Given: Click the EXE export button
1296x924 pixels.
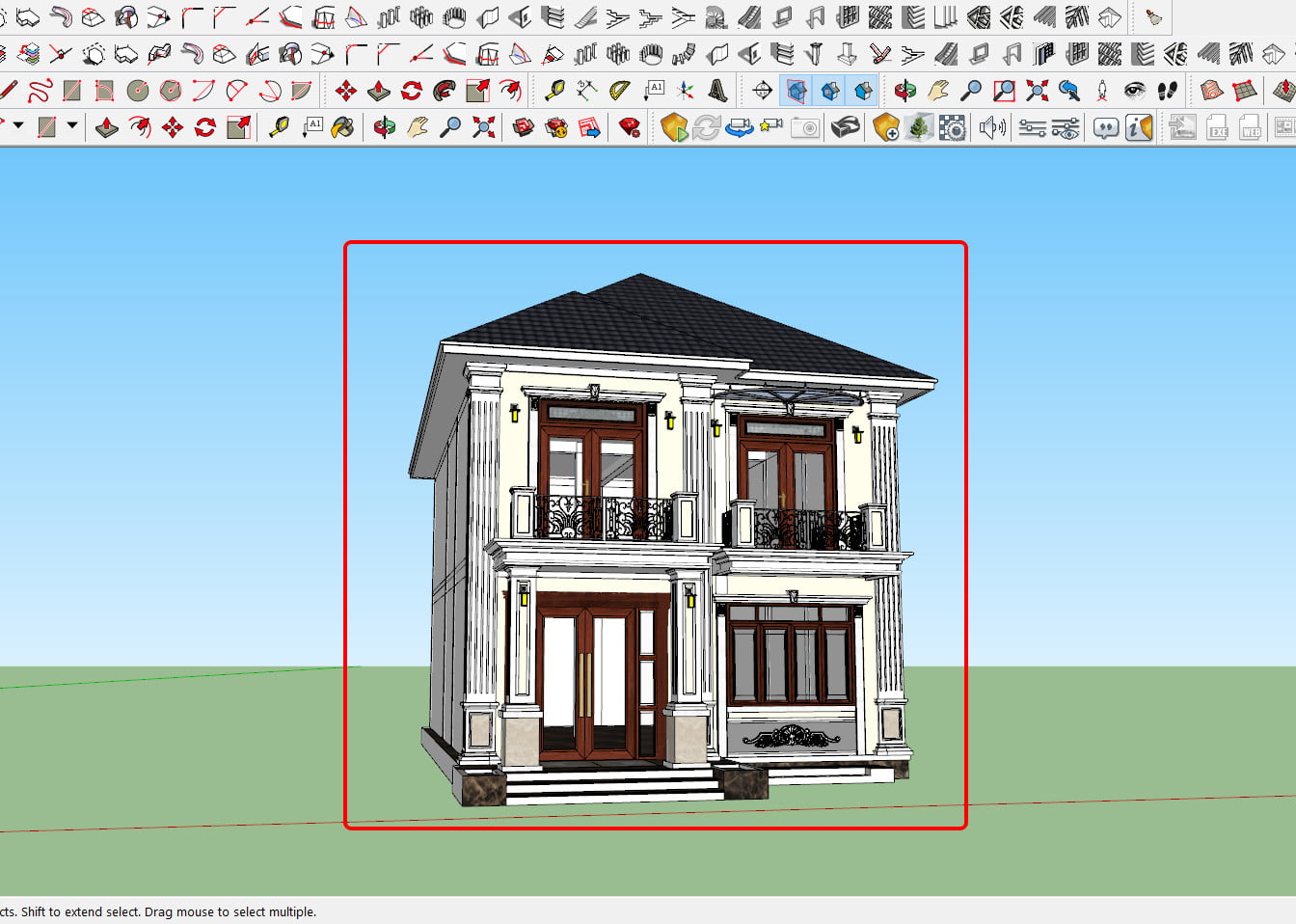Looking at the screenshot, I should tap(1217, 127).
